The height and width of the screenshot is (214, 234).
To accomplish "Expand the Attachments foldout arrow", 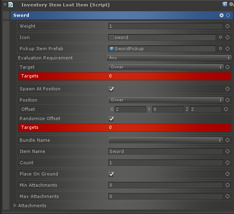I will pos(15,206).
